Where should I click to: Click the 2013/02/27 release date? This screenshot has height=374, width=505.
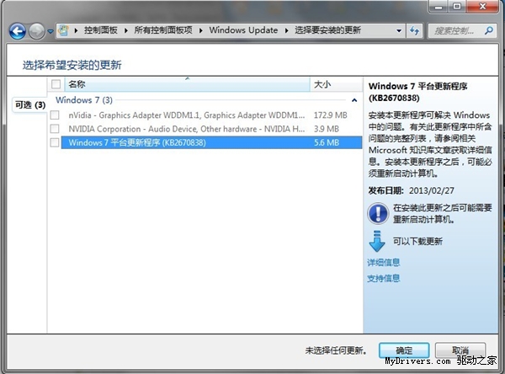click(x=432, y=190)
